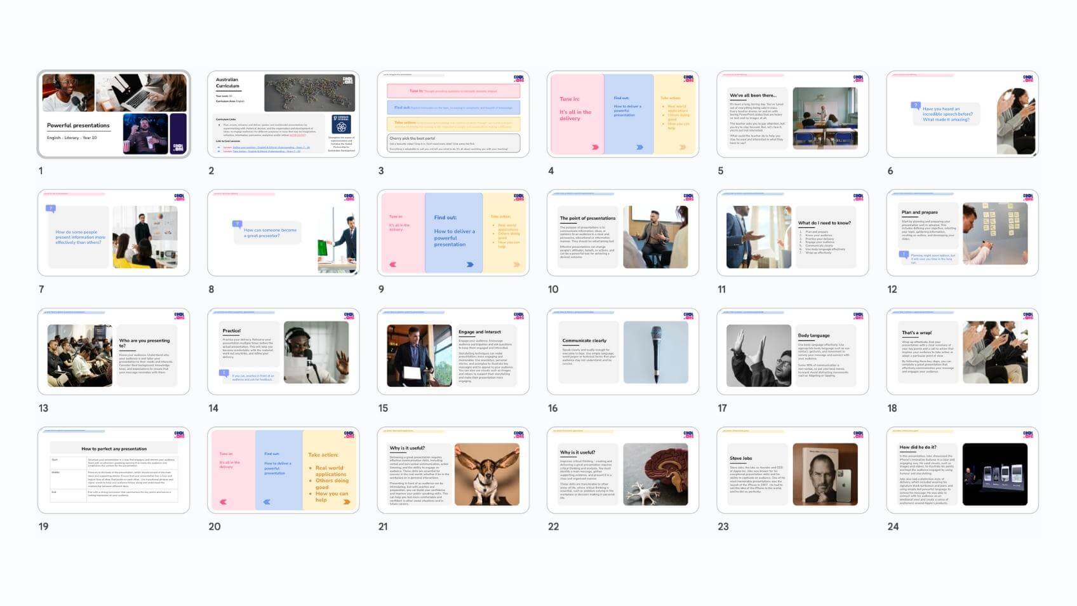Select the "Powerful presentations" title slide thumbnail

[x=114, y=114]
